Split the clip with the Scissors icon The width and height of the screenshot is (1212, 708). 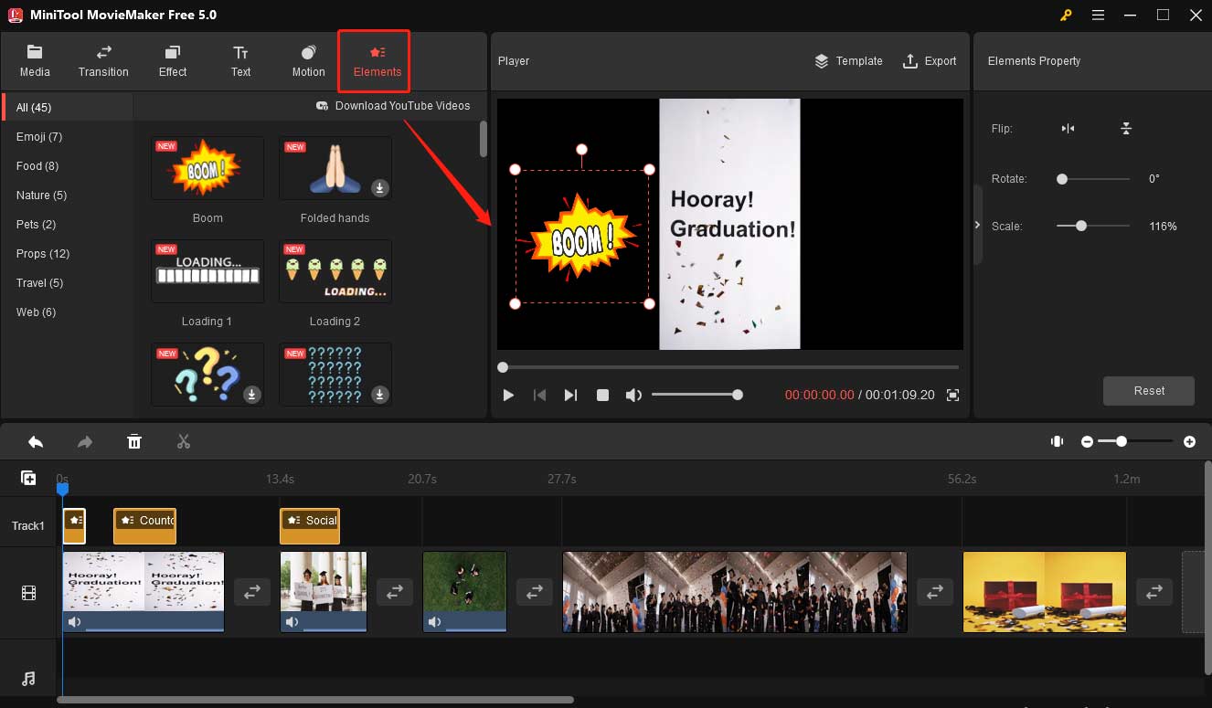point(183,441)
